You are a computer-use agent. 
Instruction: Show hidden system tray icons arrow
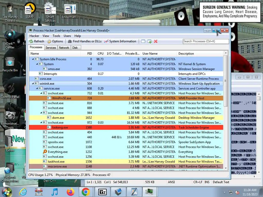tap(224, 192)
